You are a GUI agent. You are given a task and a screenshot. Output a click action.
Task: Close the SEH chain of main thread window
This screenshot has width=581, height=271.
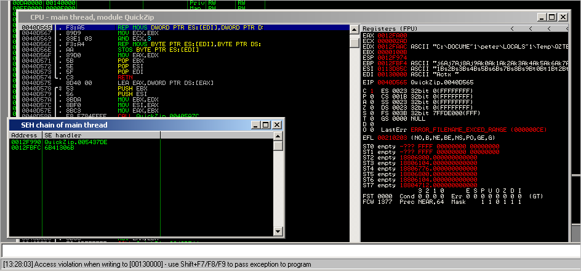pos(277,124)
